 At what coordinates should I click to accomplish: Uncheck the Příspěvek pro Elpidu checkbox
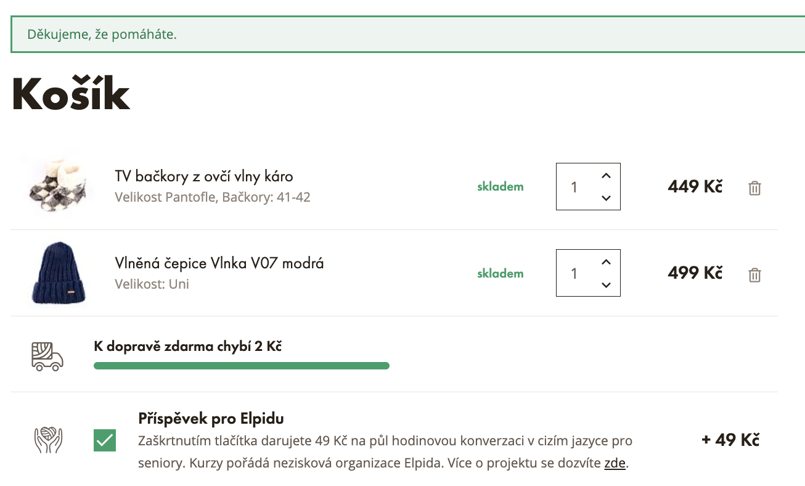(x=105, y=440)
